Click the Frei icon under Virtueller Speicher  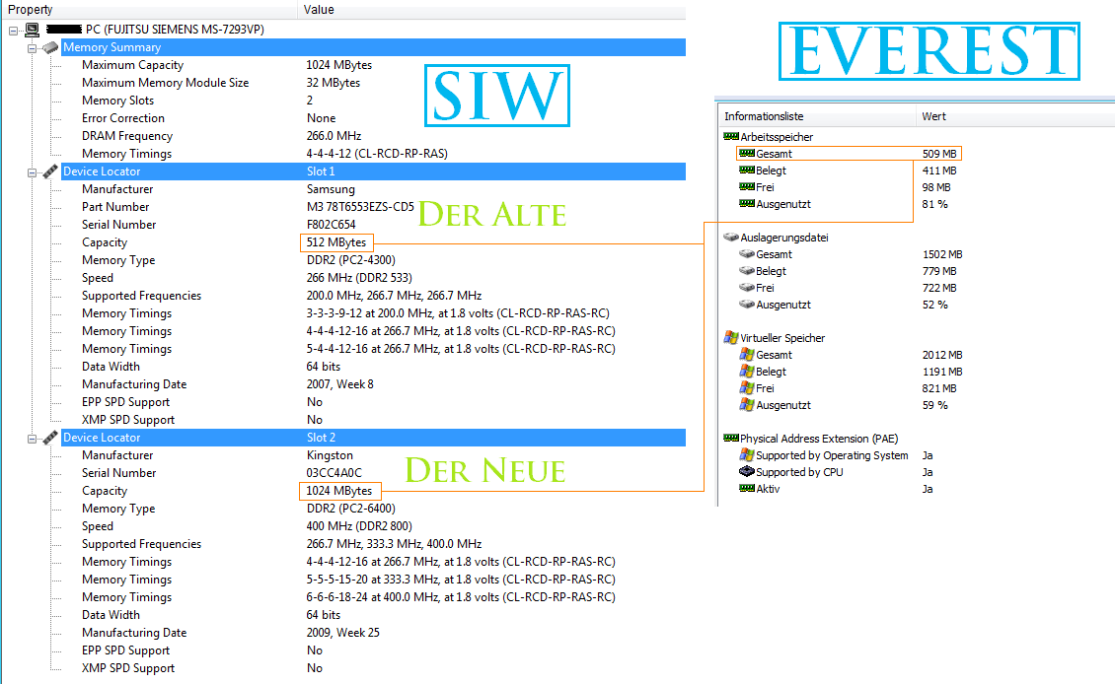tap(747, 387)
